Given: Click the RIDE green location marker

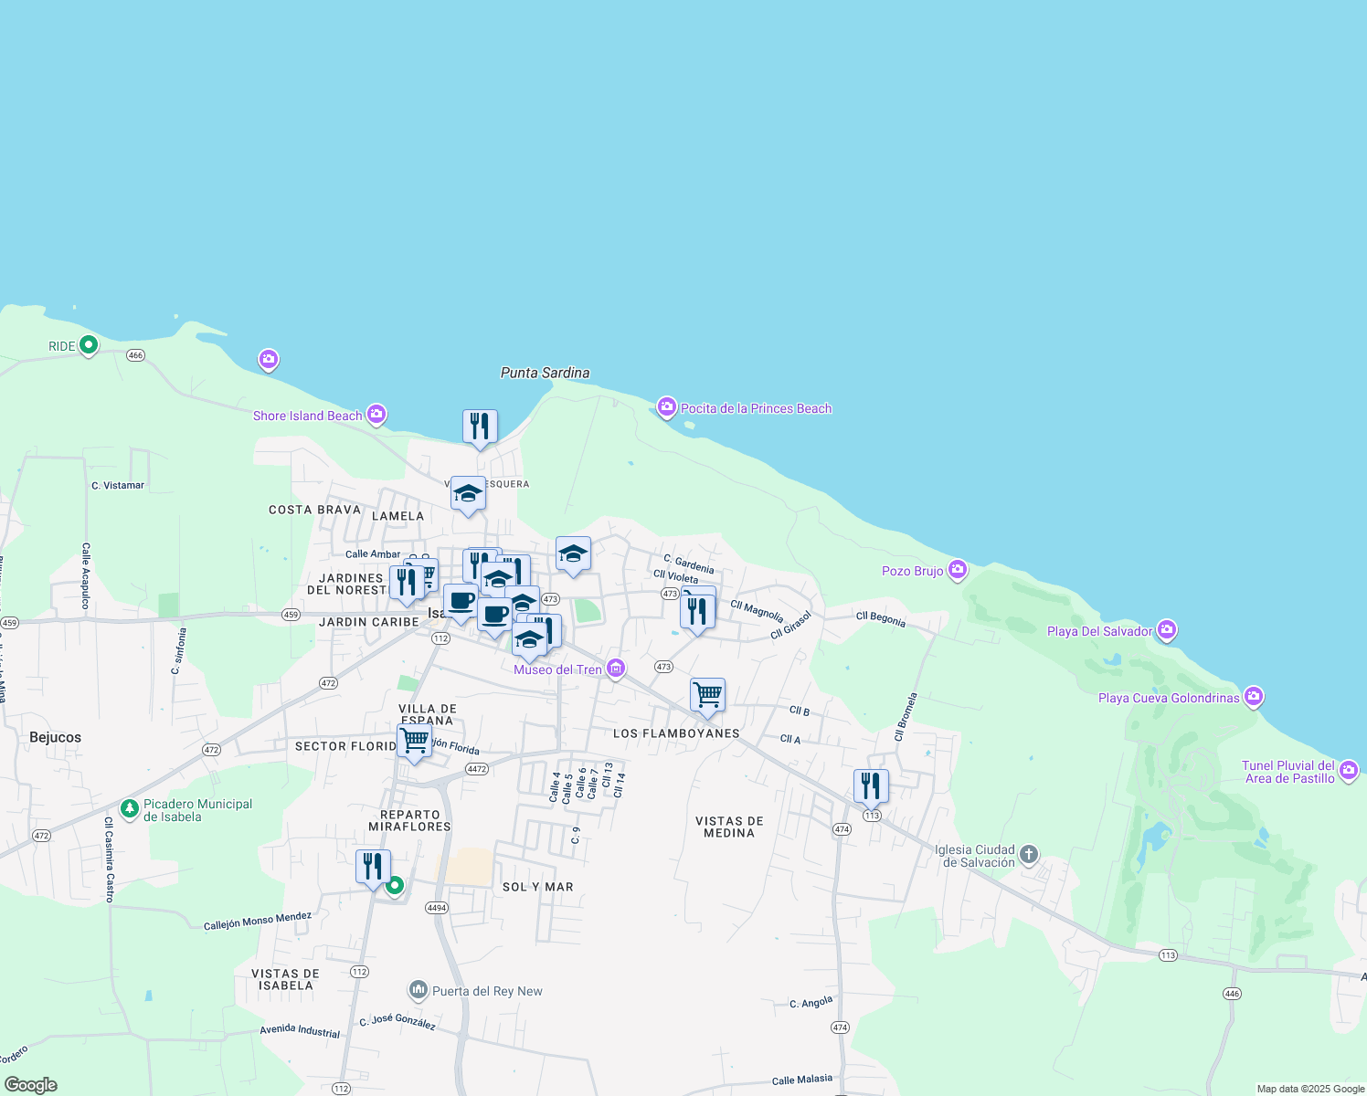Looking at the screenshot, I should [89, 345].
